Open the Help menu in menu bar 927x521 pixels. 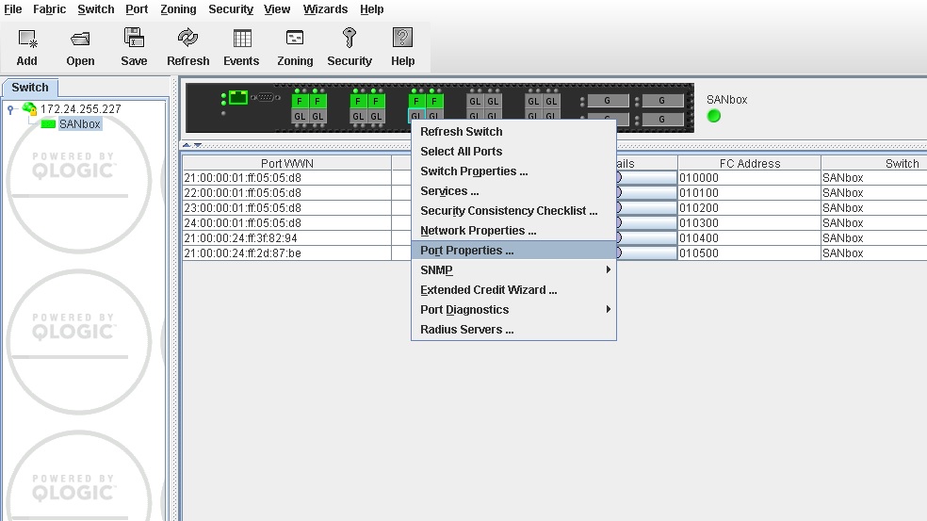[372, 9]
